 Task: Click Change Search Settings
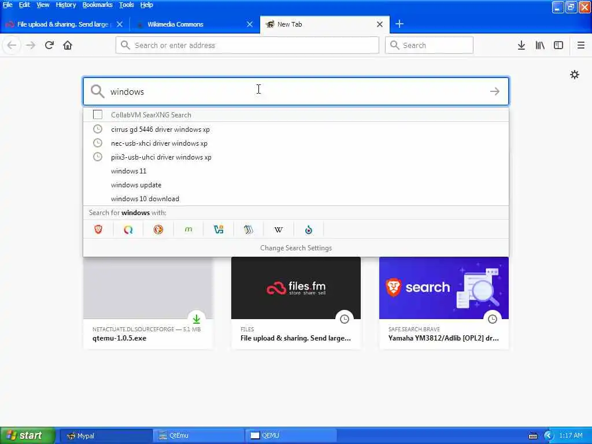point(295,248)
